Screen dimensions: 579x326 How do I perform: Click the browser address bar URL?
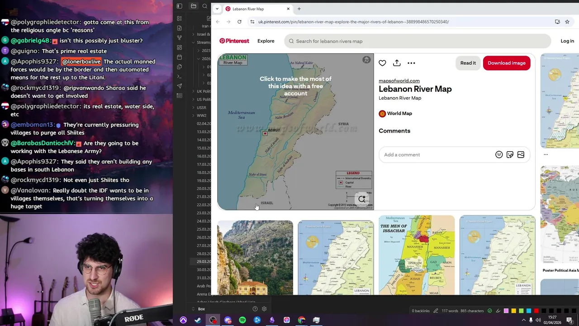coord(353,22)
